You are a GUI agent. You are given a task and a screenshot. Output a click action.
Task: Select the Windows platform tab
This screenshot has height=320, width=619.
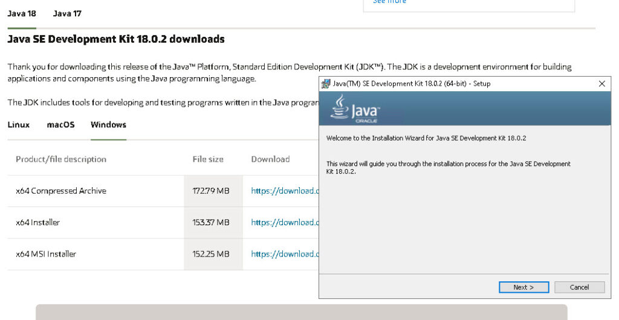point(108,124)
